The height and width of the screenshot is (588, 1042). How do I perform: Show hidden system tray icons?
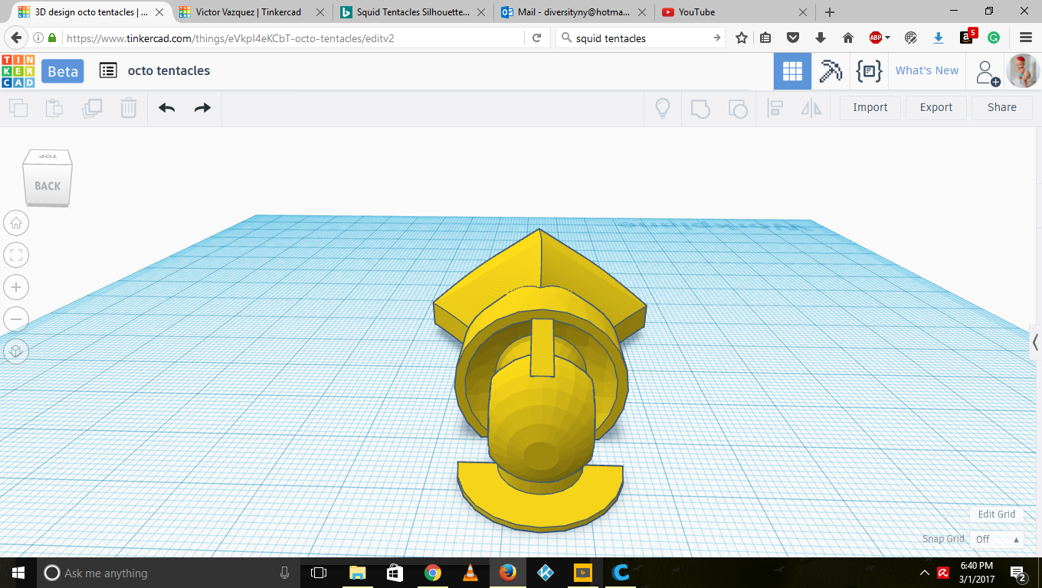(924, 573)
